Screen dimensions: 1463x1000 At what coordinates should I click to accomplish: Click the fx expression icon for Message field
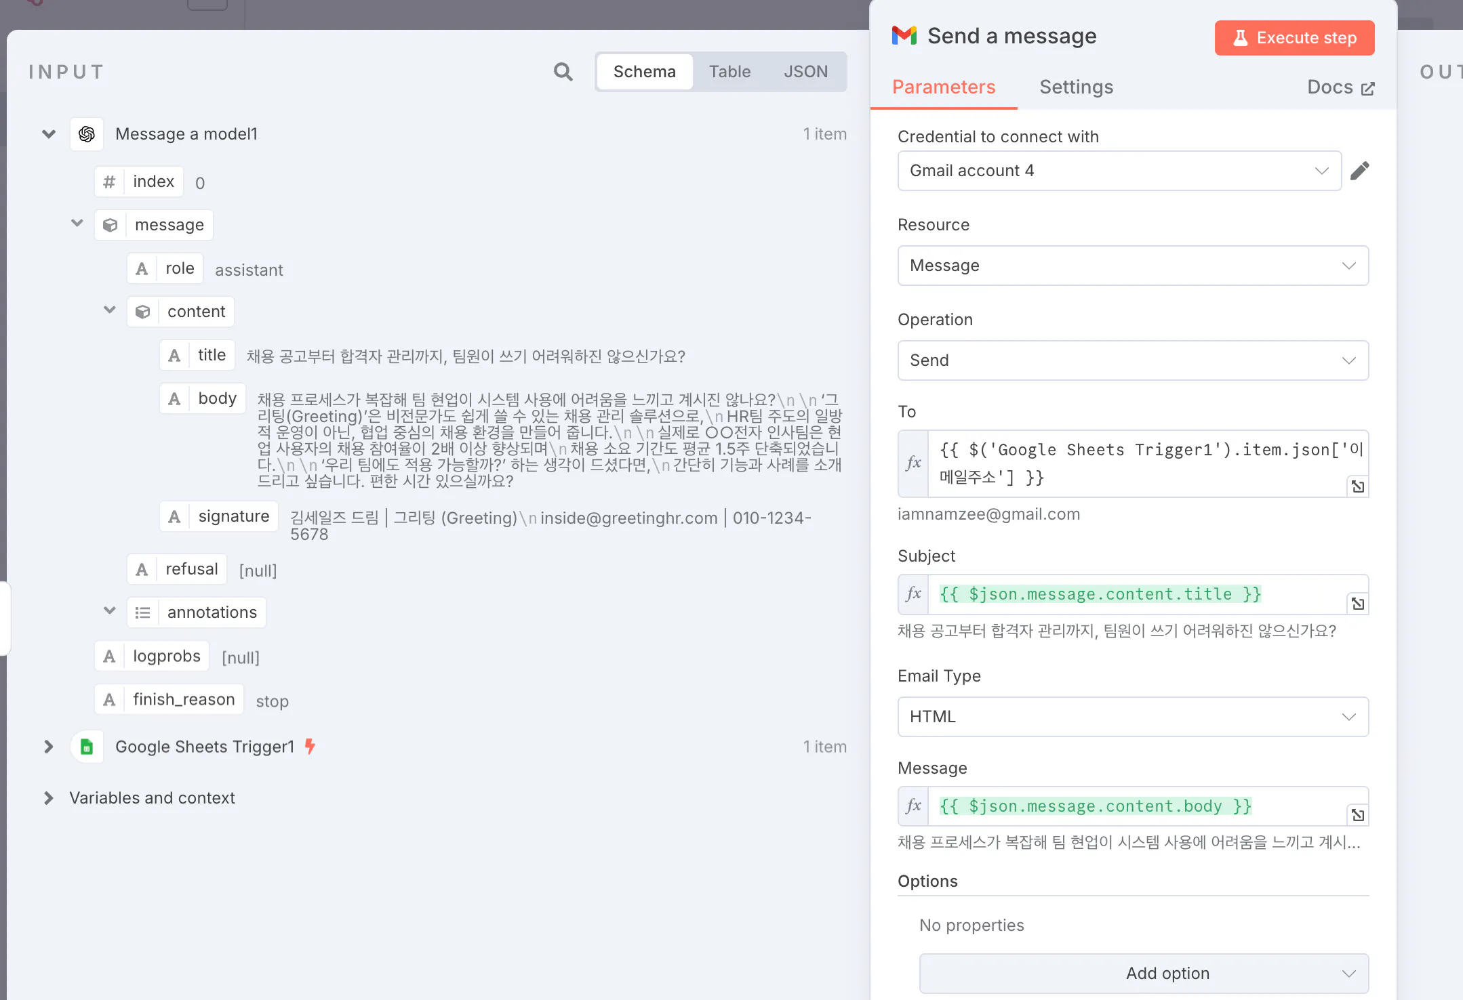click(x=913, y=806)
